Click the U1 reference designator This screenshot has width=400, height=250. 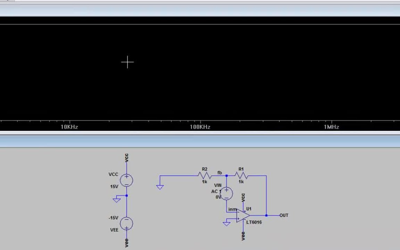249,209
